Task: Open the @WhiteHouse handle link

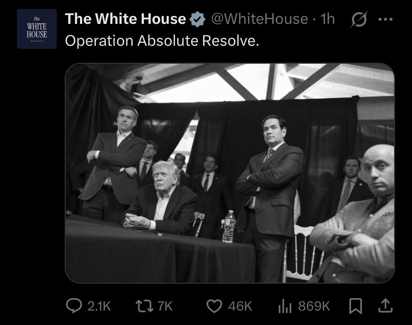Action: click(x=259, y=19)
